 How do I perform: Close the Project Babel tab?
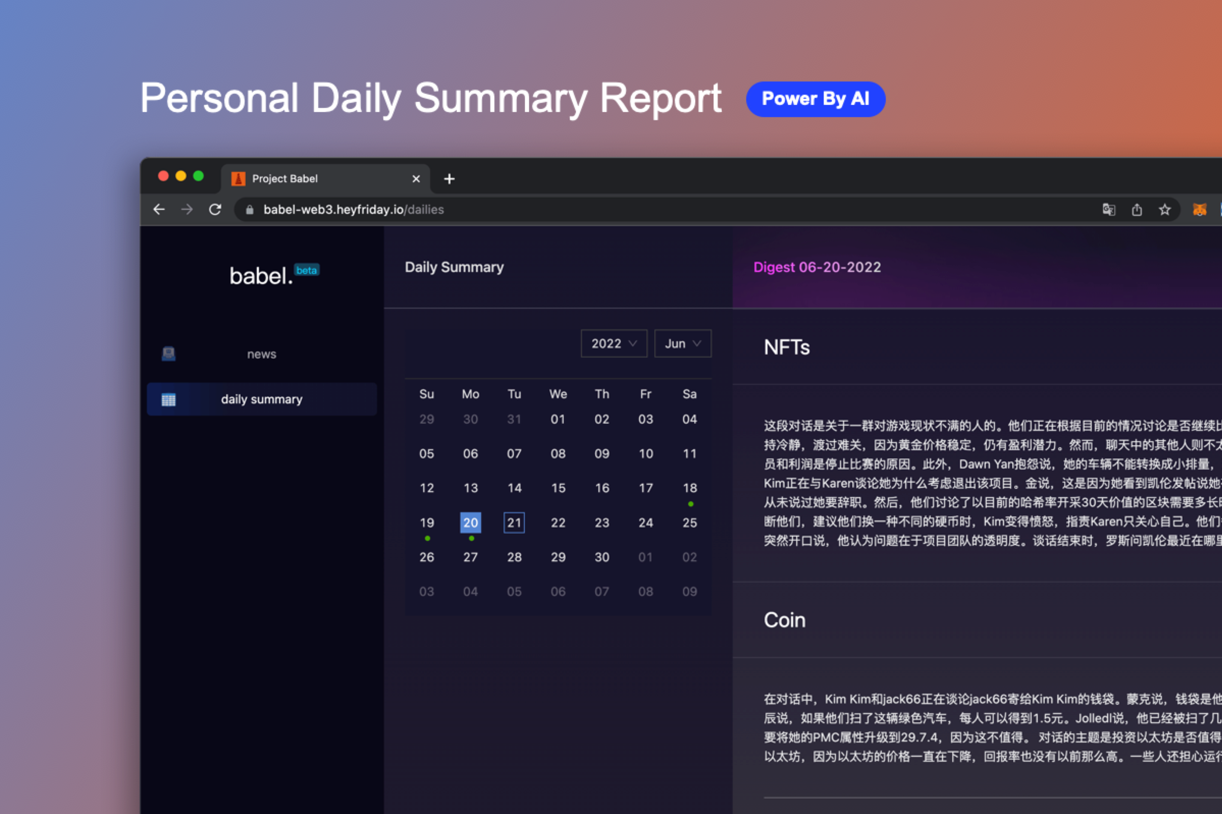[415, 179]
